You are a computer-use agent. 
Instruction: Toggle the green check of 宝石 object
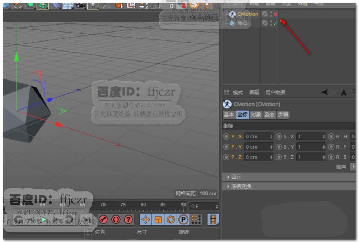tap(275, 23)
